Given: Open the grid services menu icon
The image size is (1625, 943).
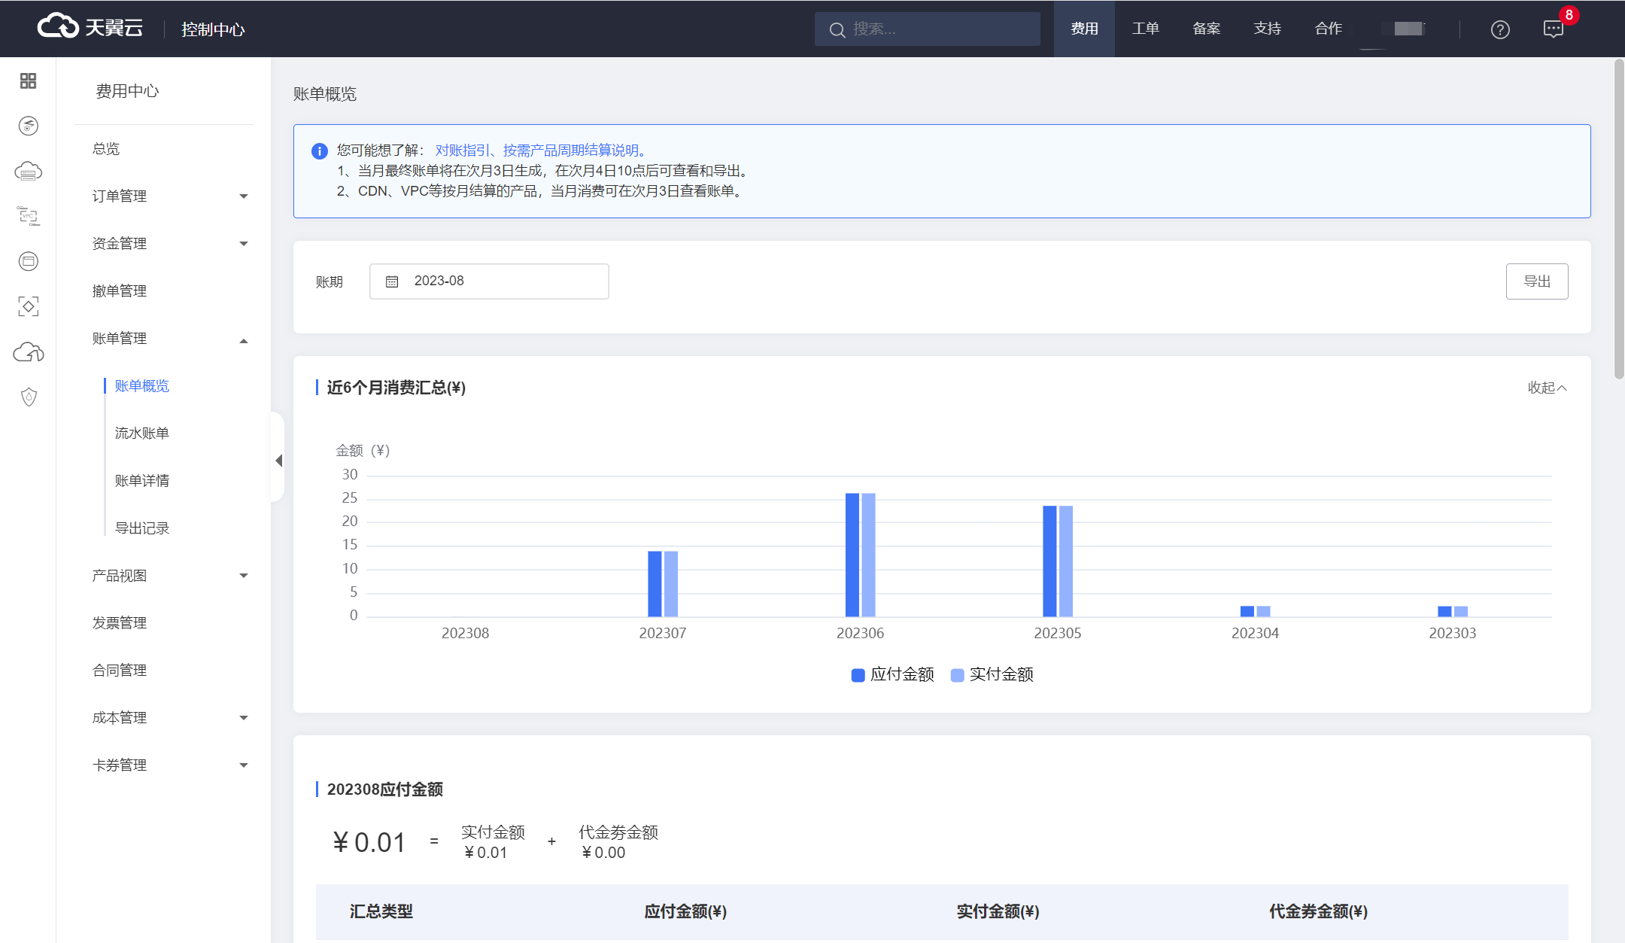Looking at the screenshot, I should (28, 81).
